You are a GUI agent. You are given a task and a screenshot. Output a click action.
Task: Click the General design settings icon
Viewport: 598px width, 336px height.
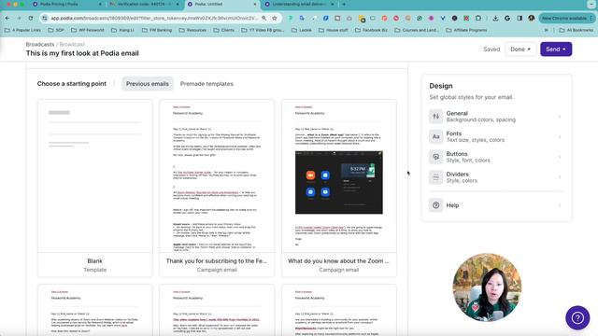point(436,116)
